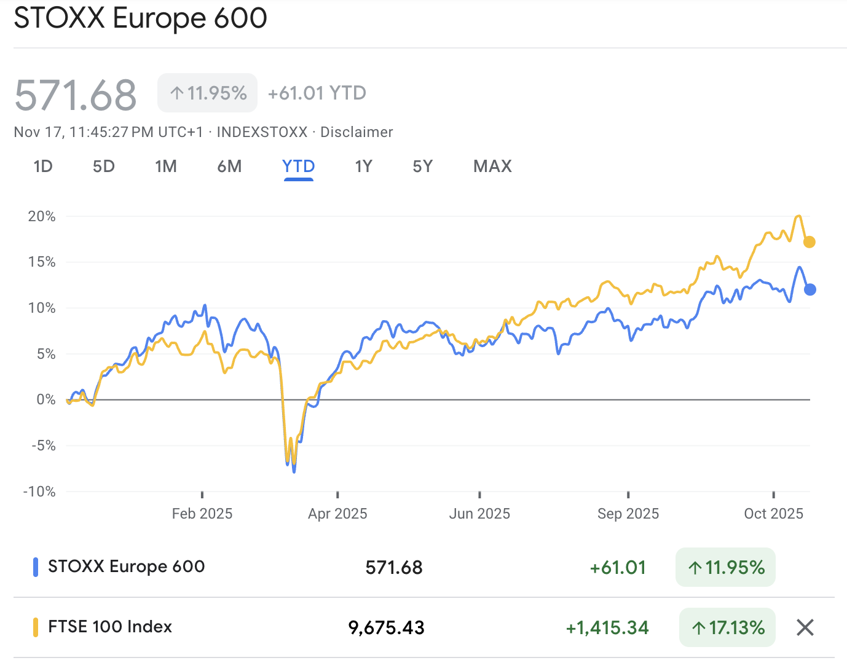Screen dimensions: 847x671
Task: Open the 5Y chart view
Action: [x=422, y=166]
